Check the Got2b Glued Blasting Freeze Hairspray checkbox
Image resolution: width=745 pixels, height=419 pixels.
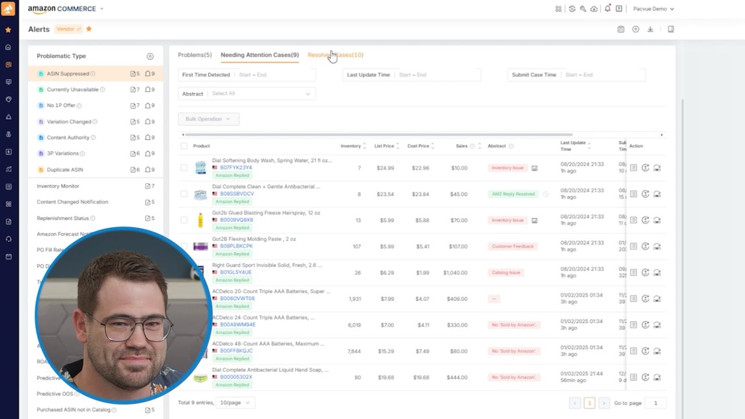click(x=184, y=220)
